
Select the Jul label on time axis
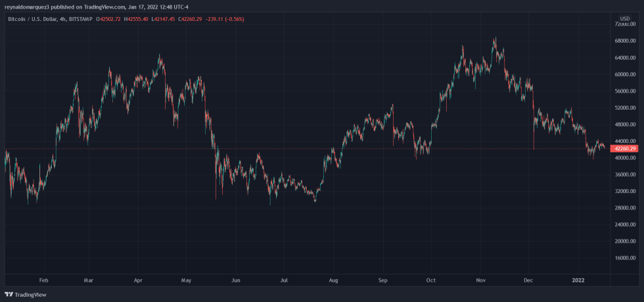pyautogui.click(x=284, y=280)
